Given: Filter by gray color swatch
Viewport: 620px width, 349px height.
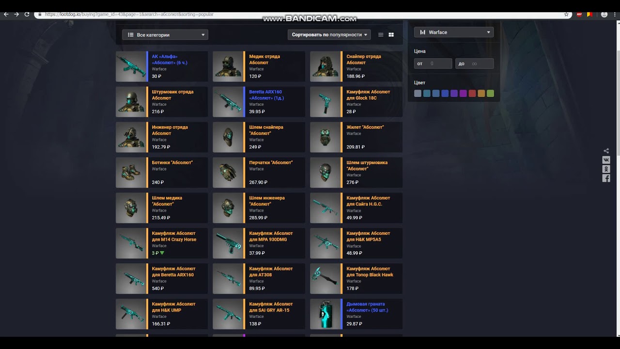Looking at the screenshot, I should [418, 94].
